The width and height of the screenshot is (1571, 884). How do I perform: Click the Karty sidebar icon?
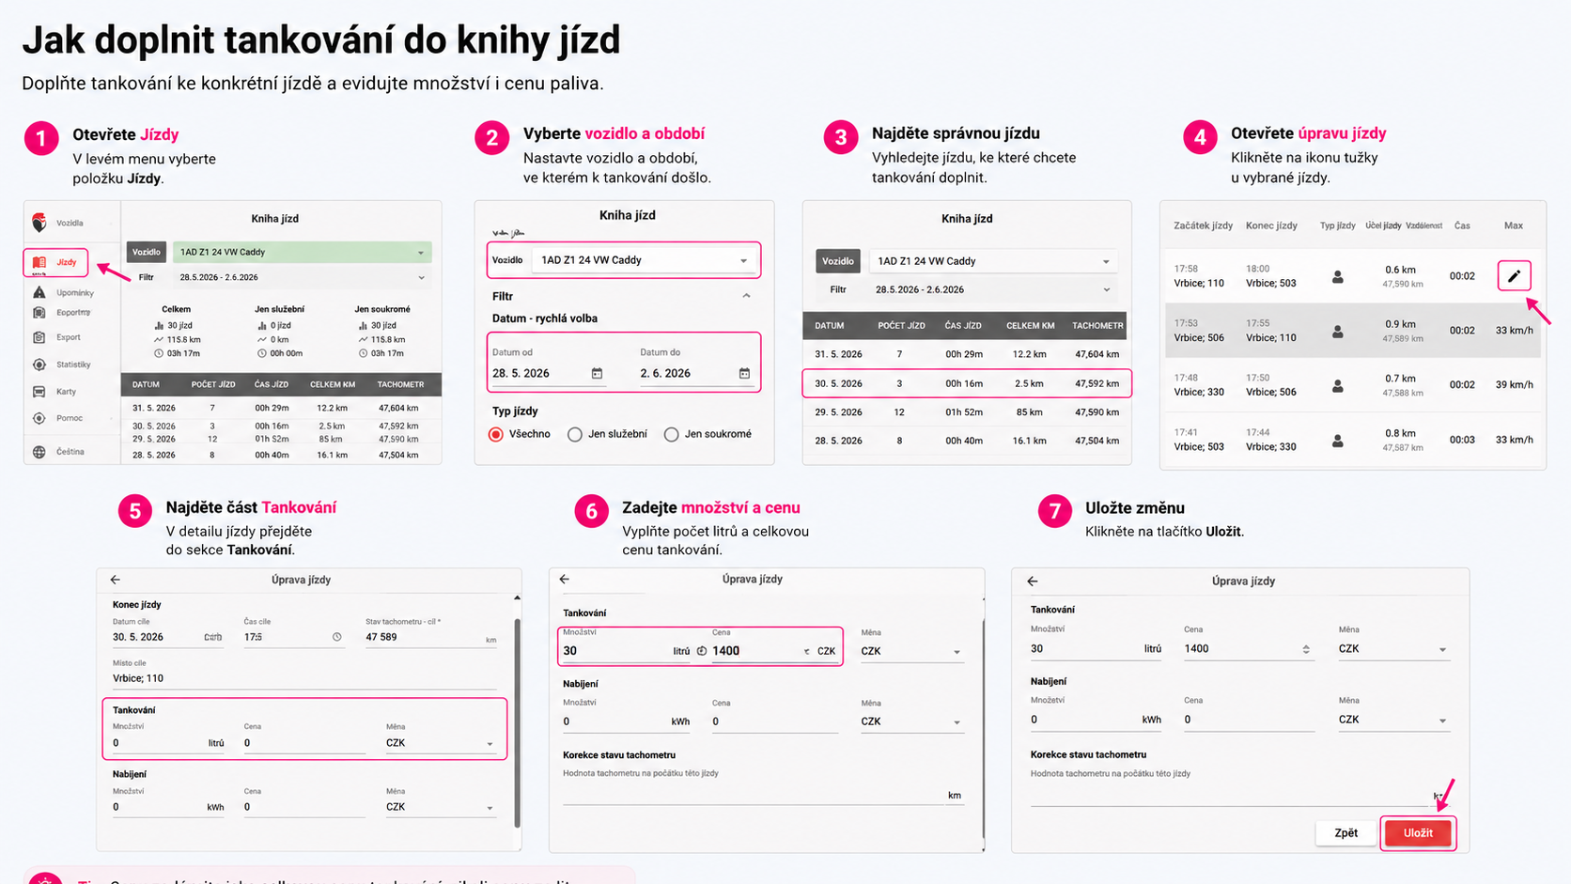click(39, 392)
